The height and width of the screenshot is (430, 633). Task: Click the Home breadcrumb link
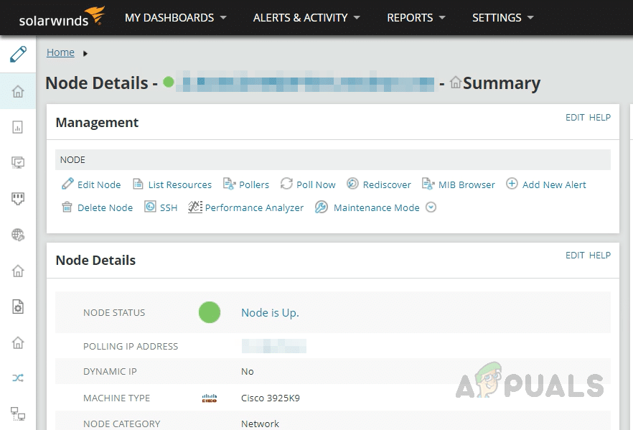(60, 52)
